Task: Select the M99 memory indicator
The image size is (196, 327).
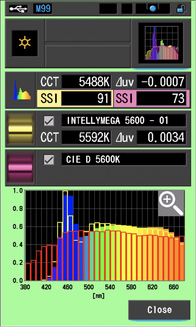Action: (x=42, y=9)
